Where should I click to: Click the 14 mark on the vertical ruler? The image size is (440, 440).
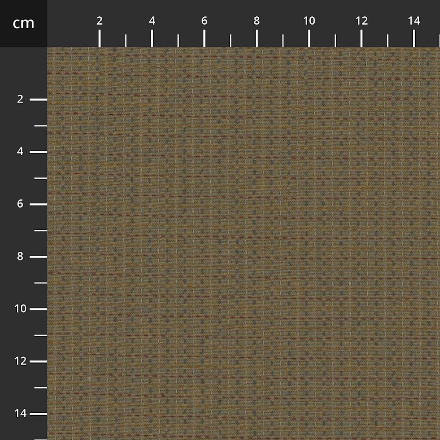pyautogui.click(x=20, y=414)
